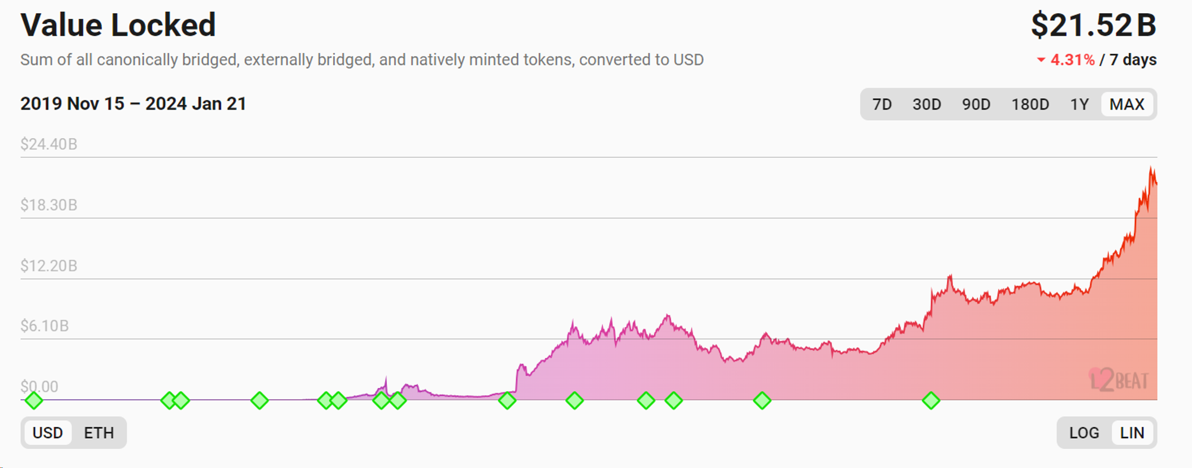Click third green milestone diamond from right
Viewport: 1192px width, 468px height.
click(x=673, y=401)
